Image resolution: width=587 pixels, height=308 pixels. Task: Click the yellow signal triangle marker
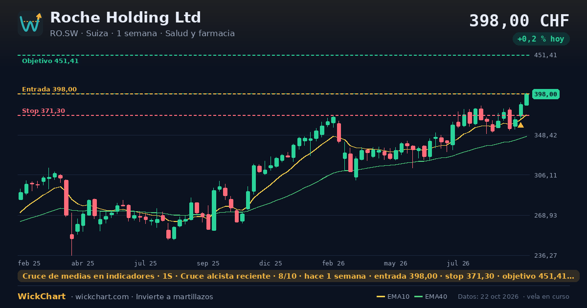coord(520,125)
